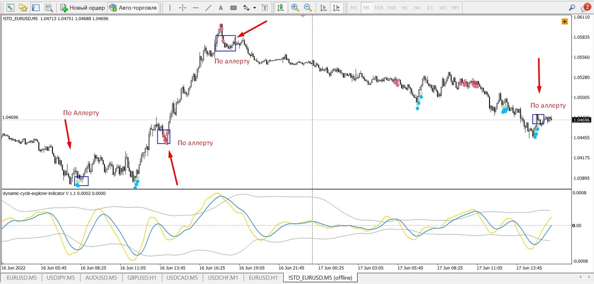Viewport: 594px width, 284px height.
Task: Select the crosshair cursor tool
Action: click(x=183, y=8)
